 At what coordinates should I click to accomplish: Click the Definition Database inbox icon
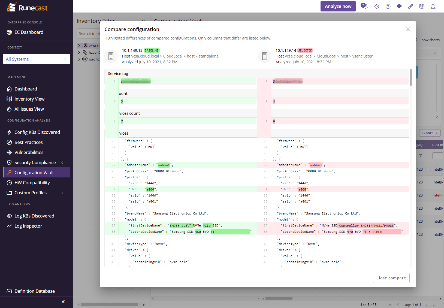(9, 291)
